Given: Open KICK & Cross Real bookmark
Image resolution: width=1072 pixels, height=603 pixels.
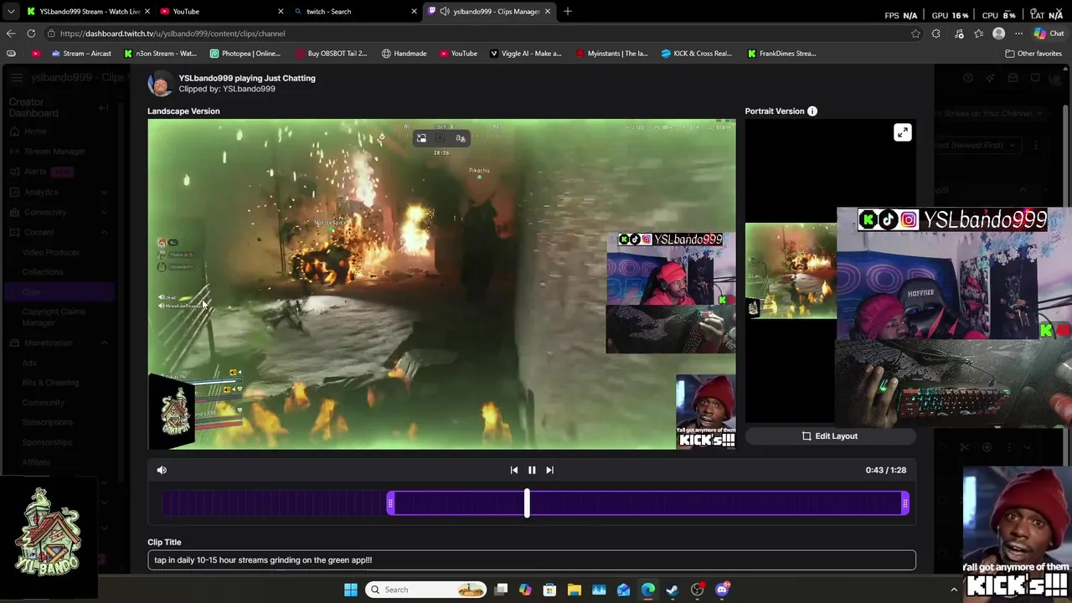Looking at the screenshot, I should click(697, 53).
